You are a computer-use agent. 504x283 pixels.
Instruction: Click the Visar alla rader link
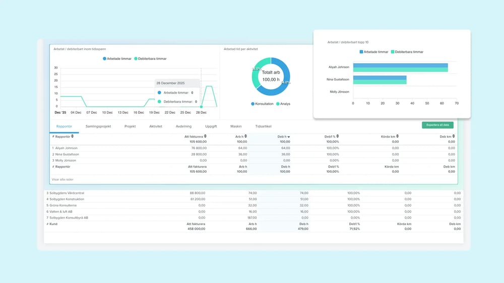(63, 179)
